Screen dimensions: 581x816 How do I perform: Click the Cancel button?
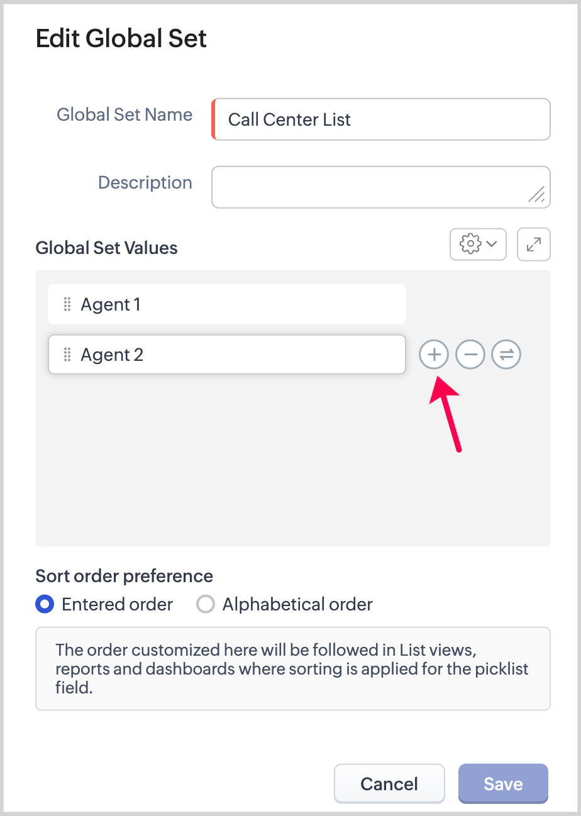(x=389, y=783)
